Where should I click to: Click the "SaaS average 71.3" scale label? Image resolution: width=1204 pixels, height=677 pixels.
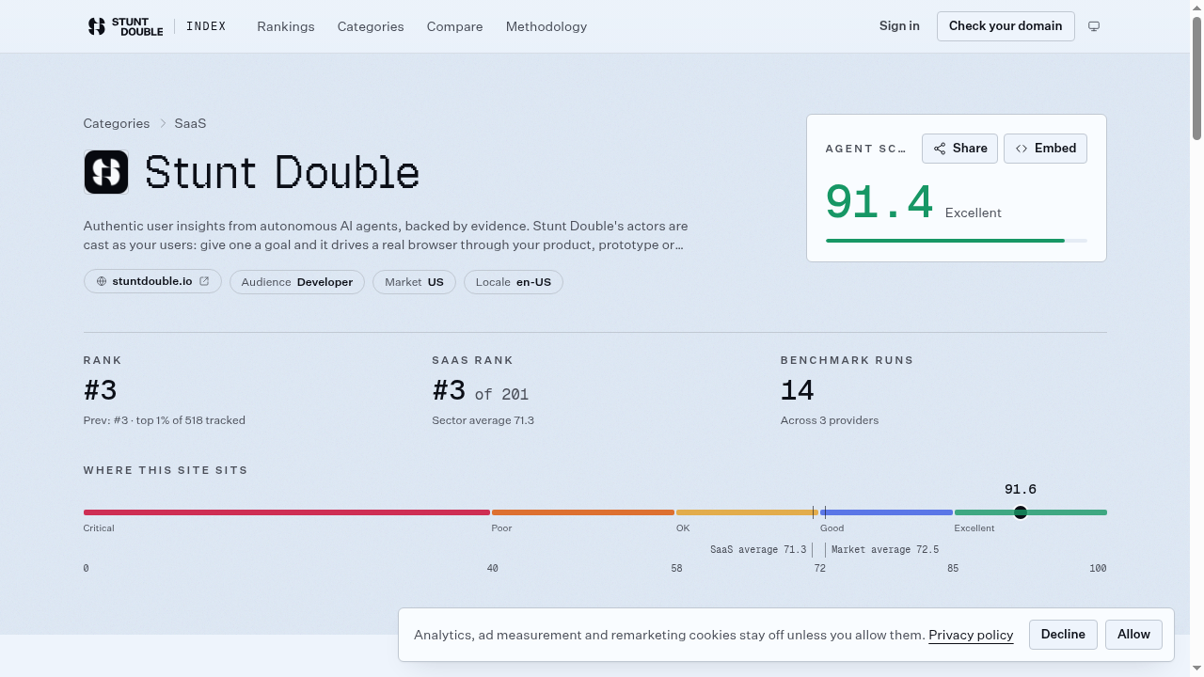click(x=758, y=550)
